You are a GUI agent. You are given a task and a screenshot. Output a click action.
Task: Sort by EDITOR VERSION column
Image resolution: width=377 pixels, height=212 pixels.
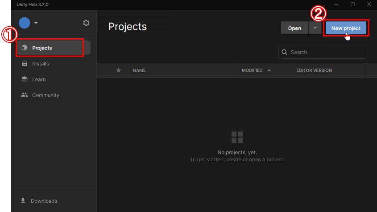314,70
